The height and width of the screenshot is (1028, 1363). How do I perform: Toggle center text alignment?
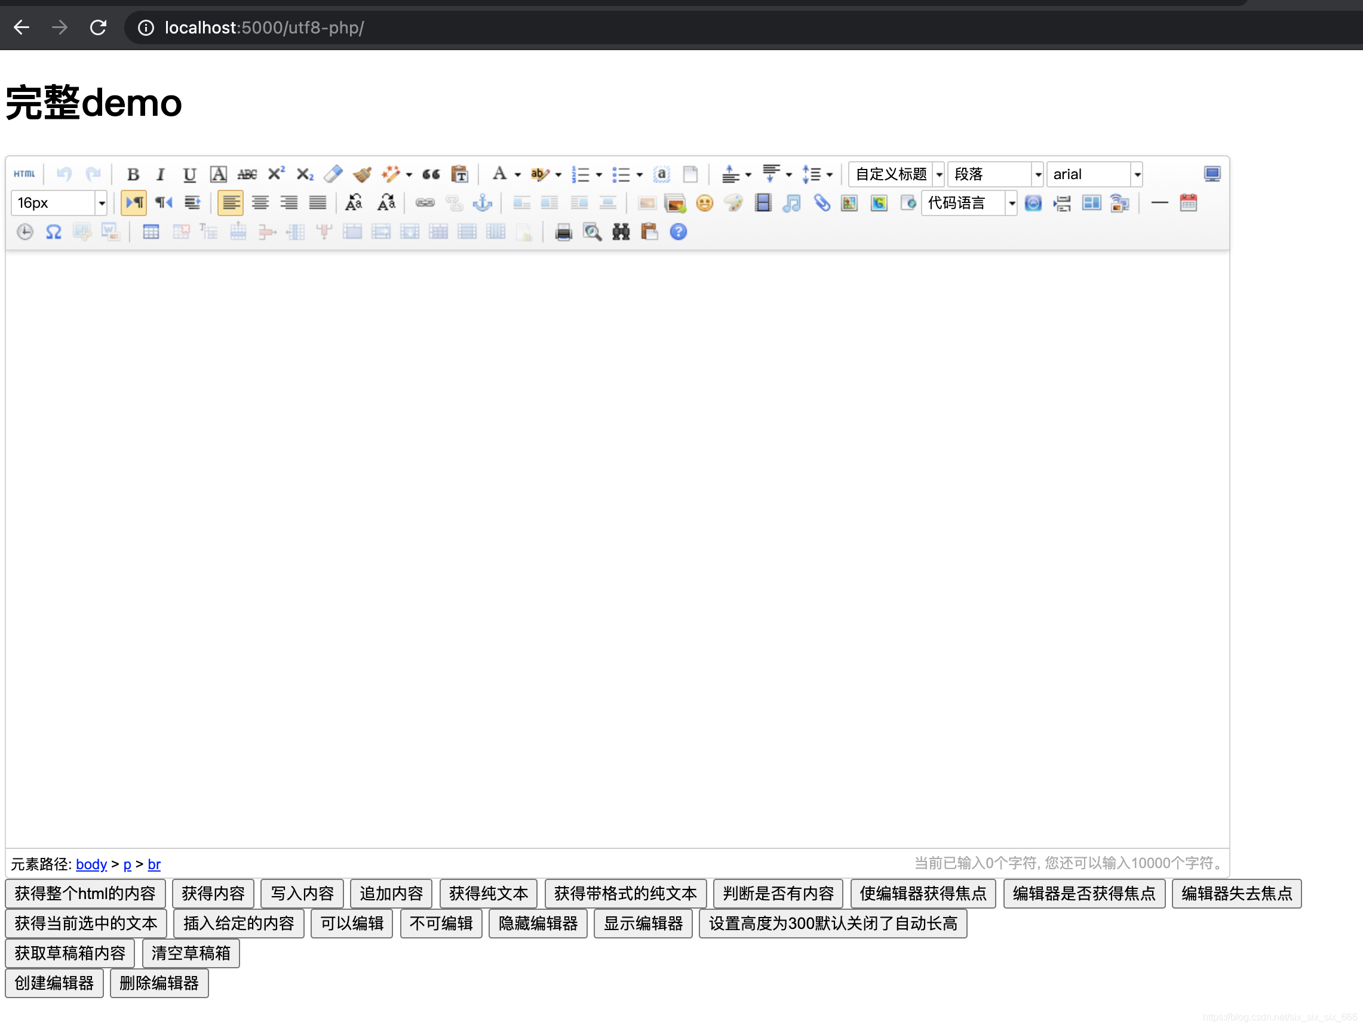click(260, 203)
